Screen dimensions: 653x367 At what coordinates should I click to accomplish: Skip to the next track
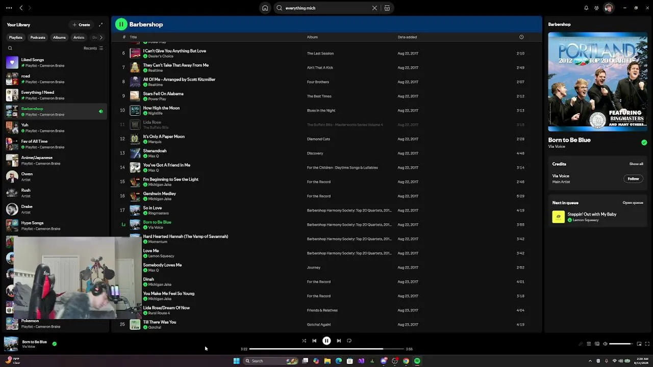pyautogui.click(x=339, y=340)
